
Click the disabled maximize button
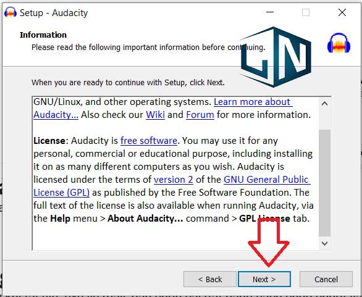coord(306,12)
